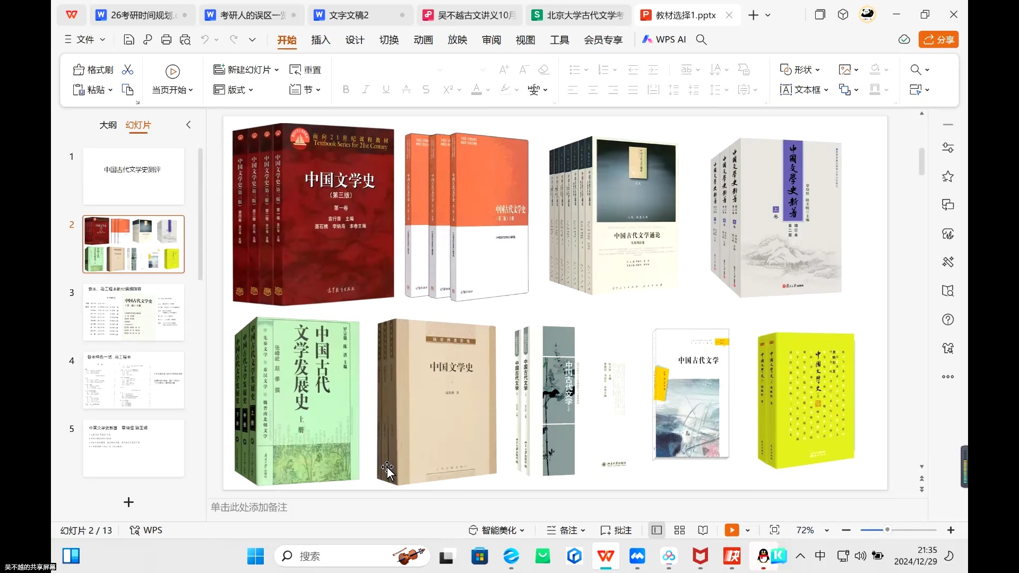Click the Copy icon beside 粘贴
The image size is (1019, 573).
[x=127, y=90]
